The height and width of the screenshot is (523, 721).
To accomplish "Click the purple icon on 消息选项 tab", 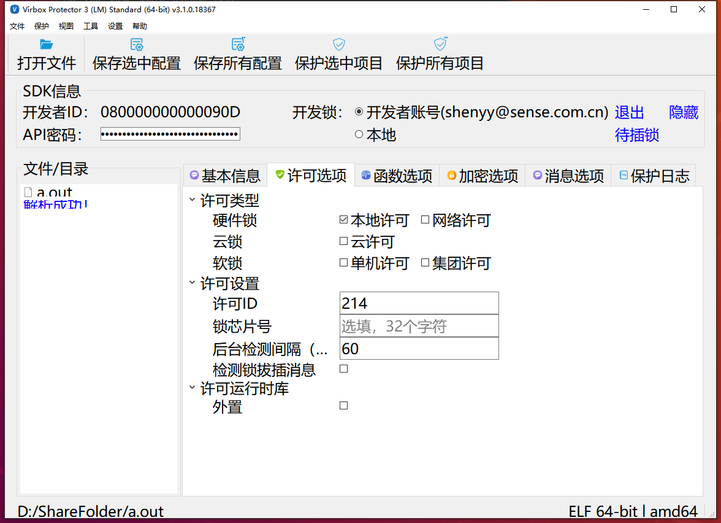I will pyautogui.click(x=538, y=175).
